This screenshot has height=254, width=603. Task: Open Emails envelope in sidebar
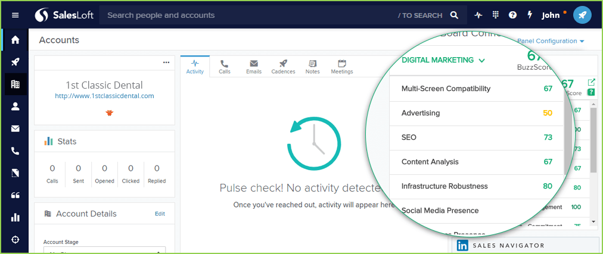click(x=15, y=129)
